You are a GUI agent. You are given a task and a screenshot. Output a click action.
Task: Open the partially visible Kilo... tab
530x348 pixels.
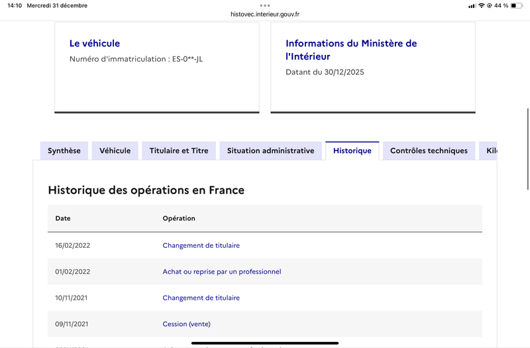coord(489,150)
